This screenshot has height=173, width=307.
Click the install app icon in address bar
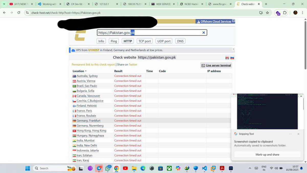[261, 13]
